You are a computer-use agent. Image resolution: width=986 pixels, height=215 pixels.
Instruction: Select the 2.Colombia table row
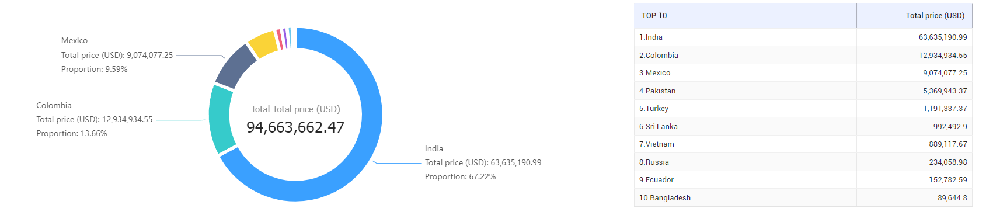(803, 55)
